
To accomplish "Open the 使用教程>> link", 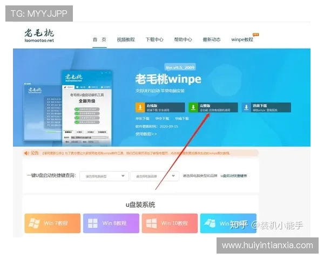I will click(x=146, y=134).
